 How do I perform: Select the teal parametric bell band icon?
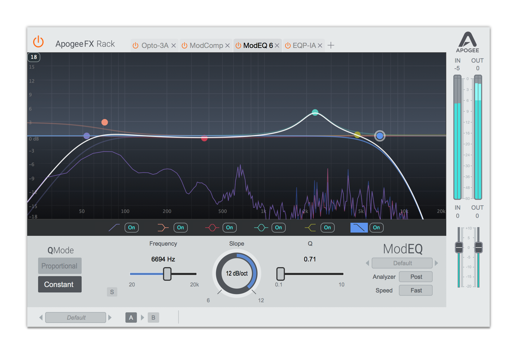[x=261, y=227]
